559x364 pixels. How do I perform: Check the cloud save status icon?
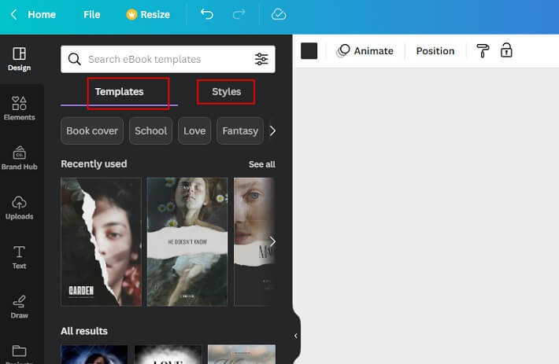click(279, 14)
